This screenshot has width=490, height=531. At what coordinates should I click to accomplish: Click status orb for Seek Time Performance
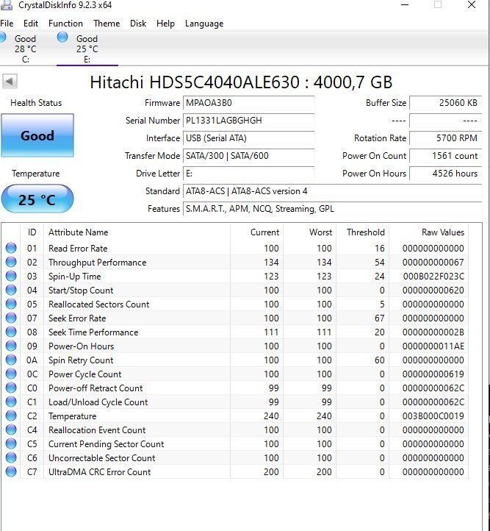11,332
